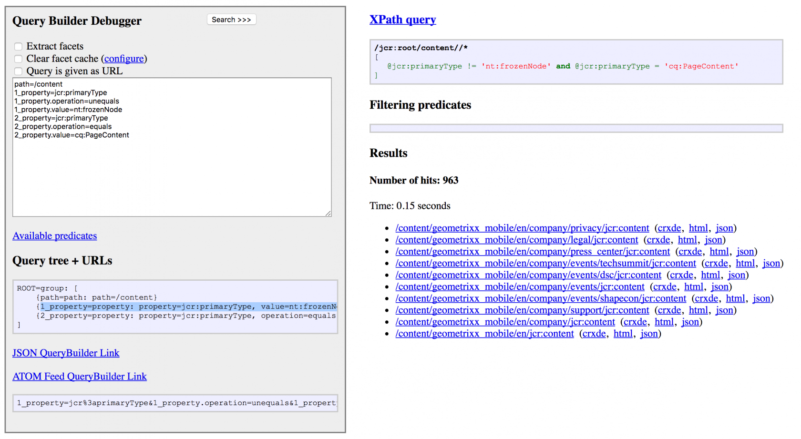Open the configure link
This screenshot has width=801, height=439.
click(124, 59)
